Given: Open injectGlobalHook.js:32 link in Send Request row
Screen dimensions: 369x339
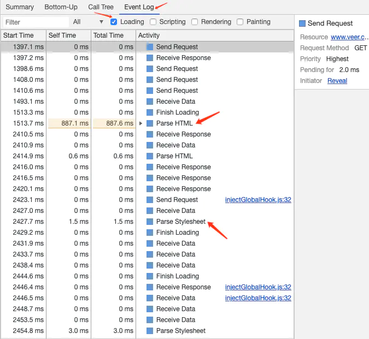Looking at the screenshot, I should tap(258, 200).
